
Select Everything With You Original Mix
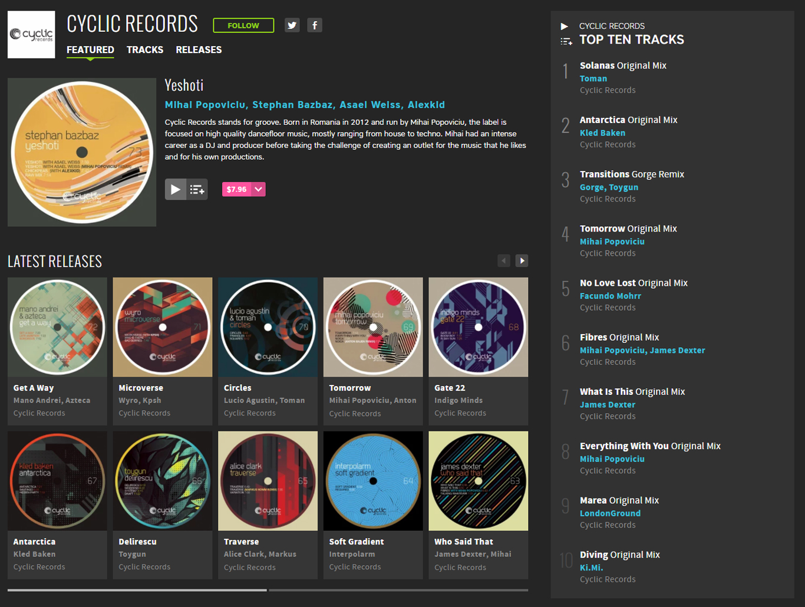pos(650,446)
